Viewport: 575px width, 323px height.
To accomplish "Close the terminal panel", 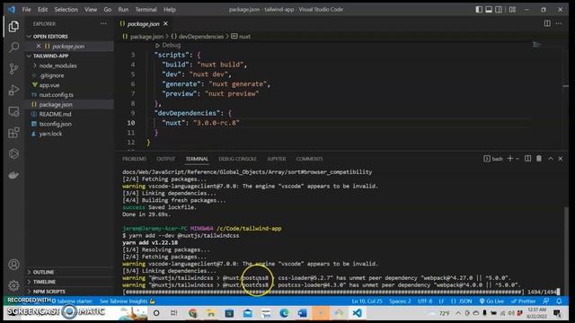I will tap(561, 159).
